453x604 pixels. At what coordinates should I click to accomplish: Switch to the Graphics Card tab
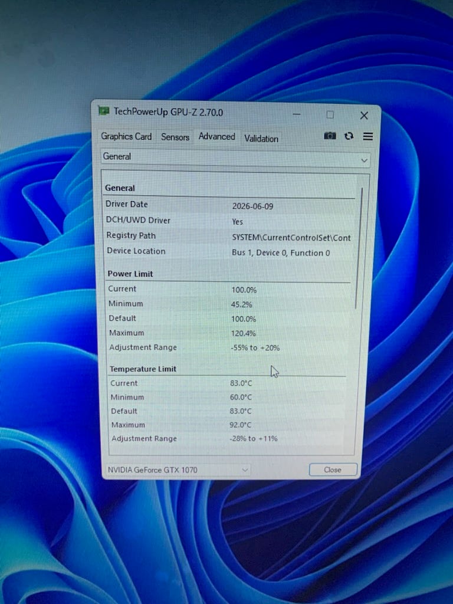coord(126,136)
